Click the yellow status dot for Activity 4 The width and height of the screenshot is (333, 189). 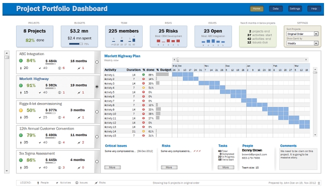143,87
